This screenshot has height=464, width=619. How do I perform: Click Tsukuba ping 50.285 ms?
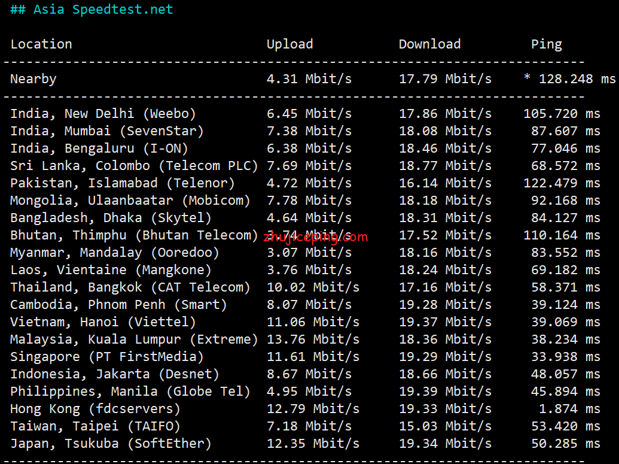(x=566, y=444)
